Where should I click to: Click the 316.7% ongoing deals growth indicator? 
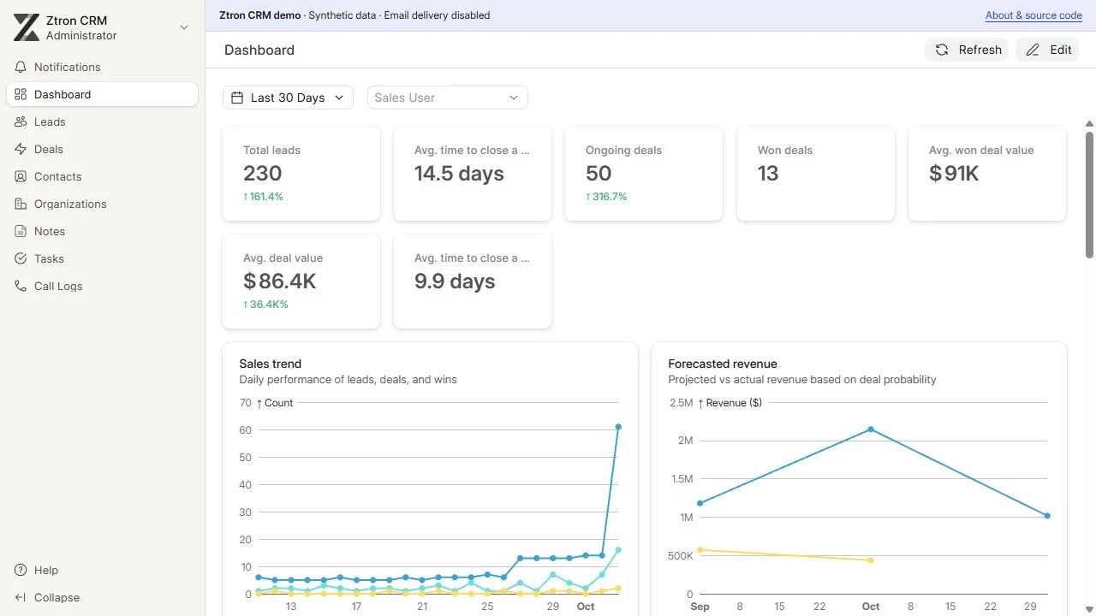606,197
